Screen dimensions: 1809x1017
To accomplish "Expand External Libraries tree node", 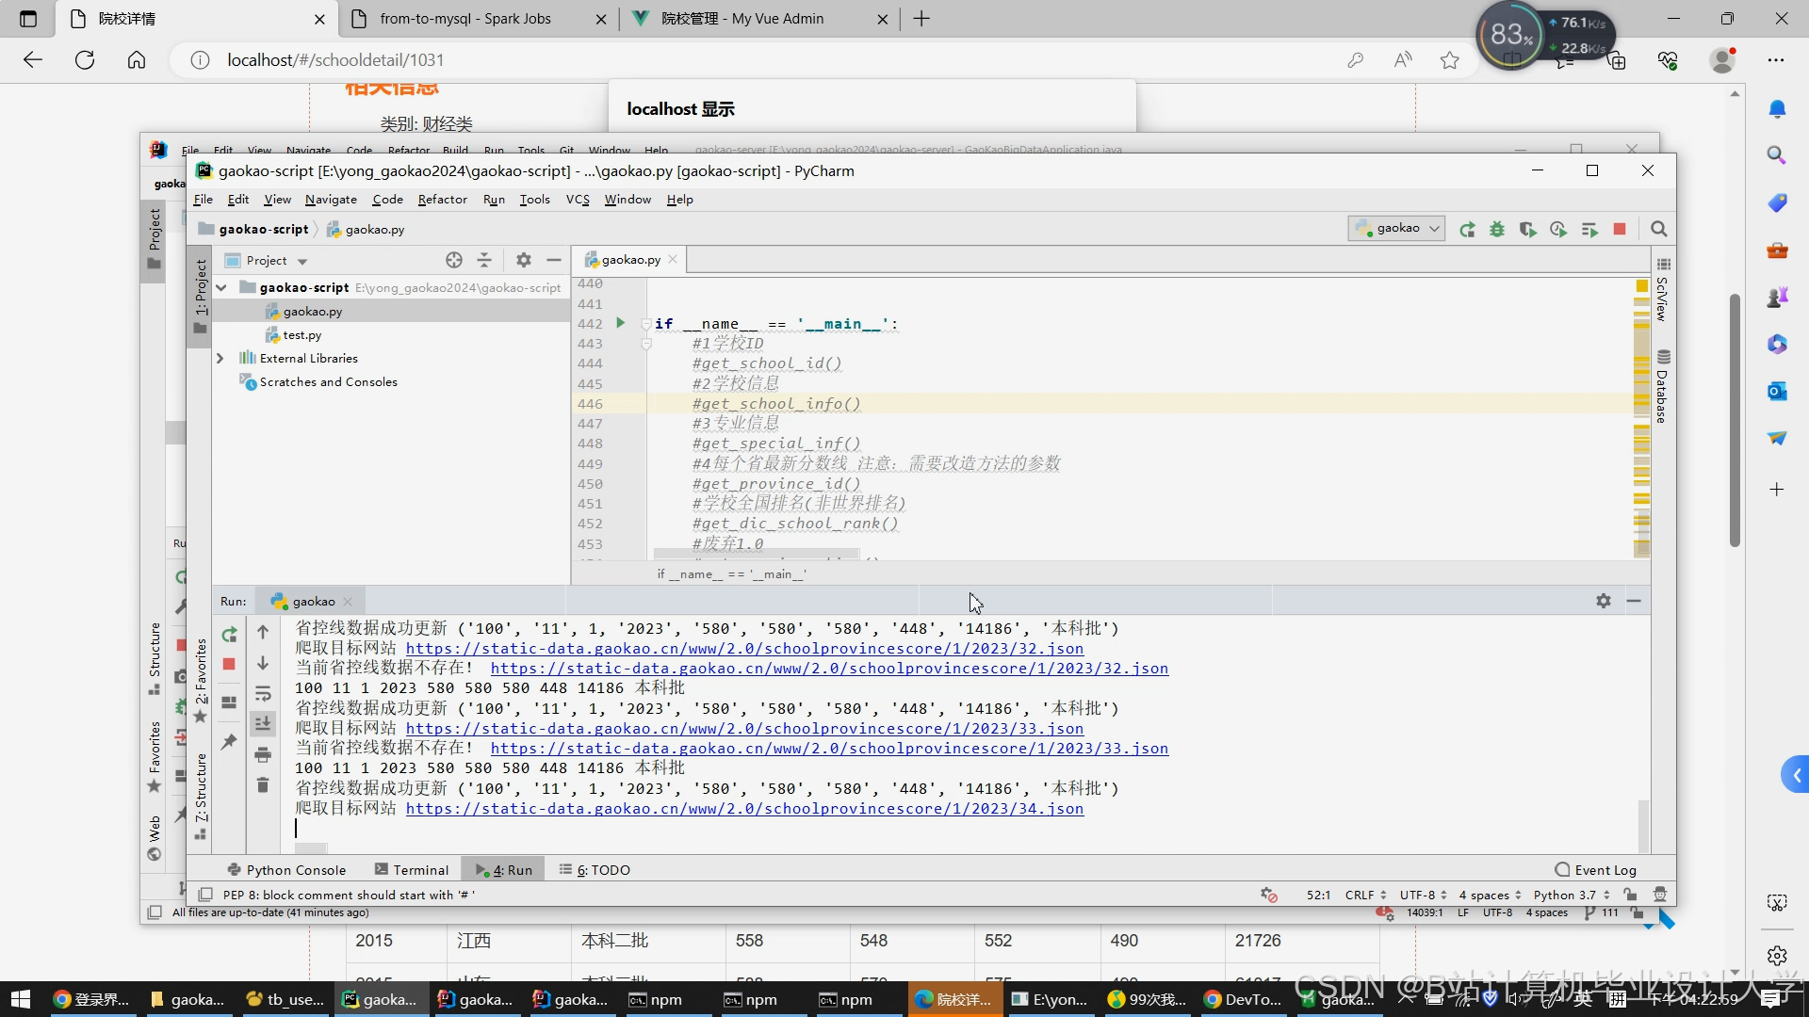I will [220, 358].
